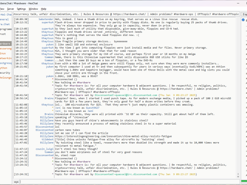Switch to the python channel

[x=4, y=68]
